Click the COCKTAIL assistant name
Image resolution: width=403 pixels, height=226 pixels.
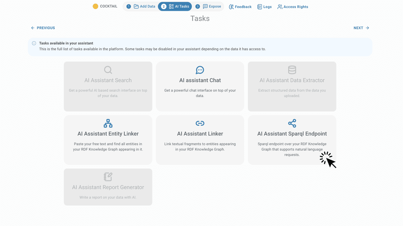(109, 6)
